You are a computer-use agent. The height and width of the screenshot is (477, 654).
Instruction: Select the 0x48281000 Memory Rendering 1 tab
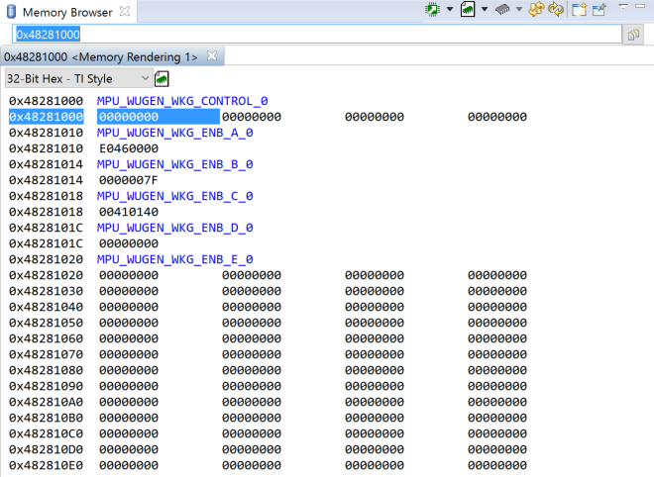click(100, 57)
